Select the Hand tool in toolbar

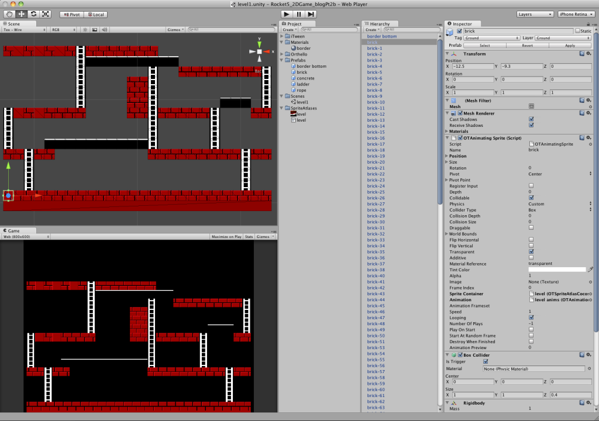(9, 14)
